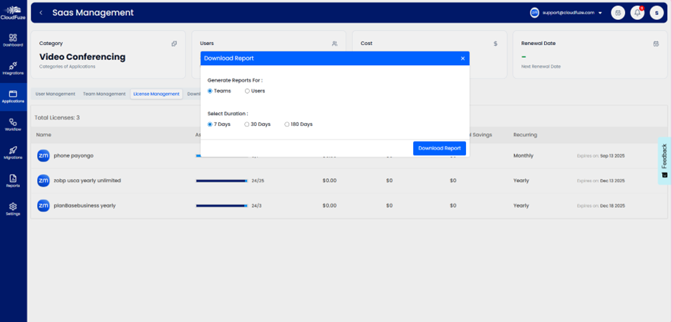The image size is (673, 322).
Task: Open Migrations from the sidebar
Action: [13, 152]
